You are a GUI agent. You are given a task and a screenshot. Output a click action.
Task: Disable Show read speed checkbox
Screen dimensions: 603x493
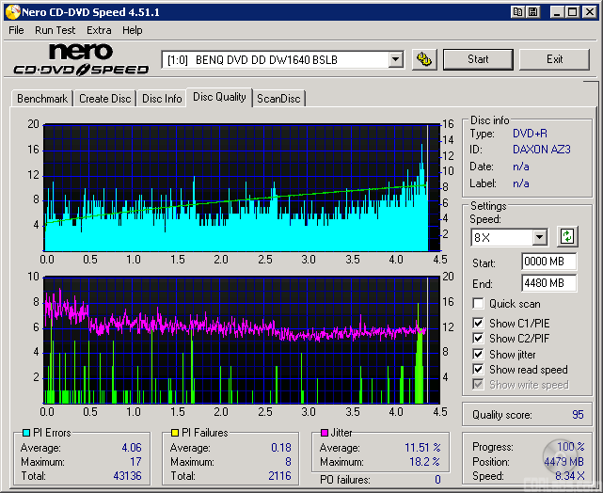pyautogui.click(x=479, y=370)
